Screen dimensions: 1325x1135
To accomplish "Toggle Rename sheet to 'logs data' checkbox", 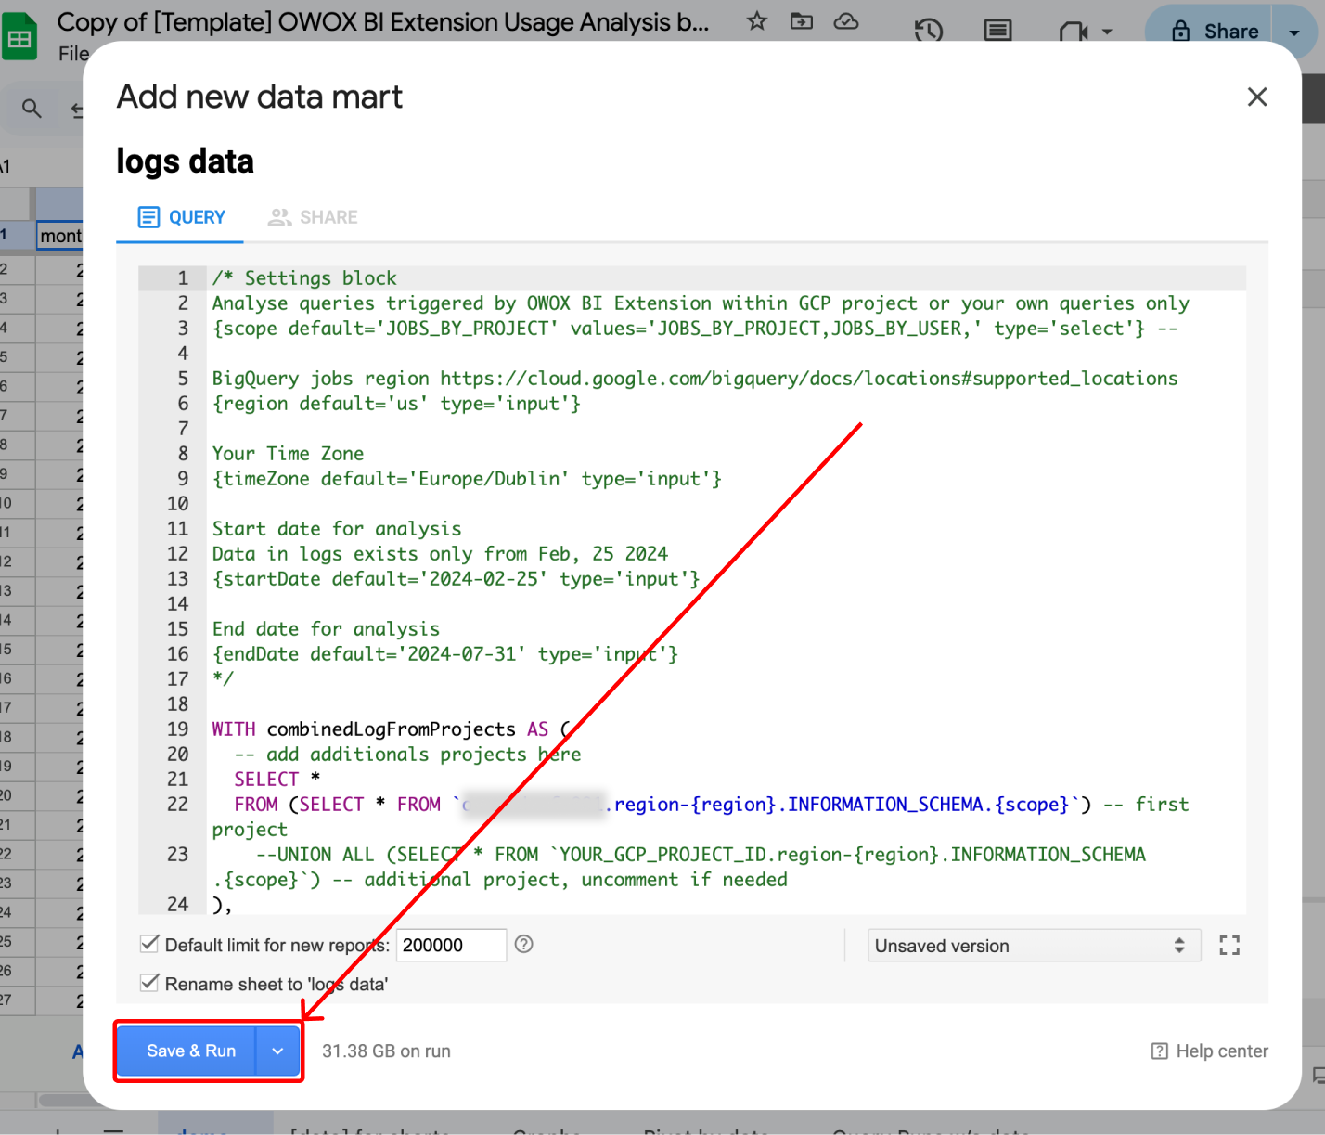I will coord(148,983).
